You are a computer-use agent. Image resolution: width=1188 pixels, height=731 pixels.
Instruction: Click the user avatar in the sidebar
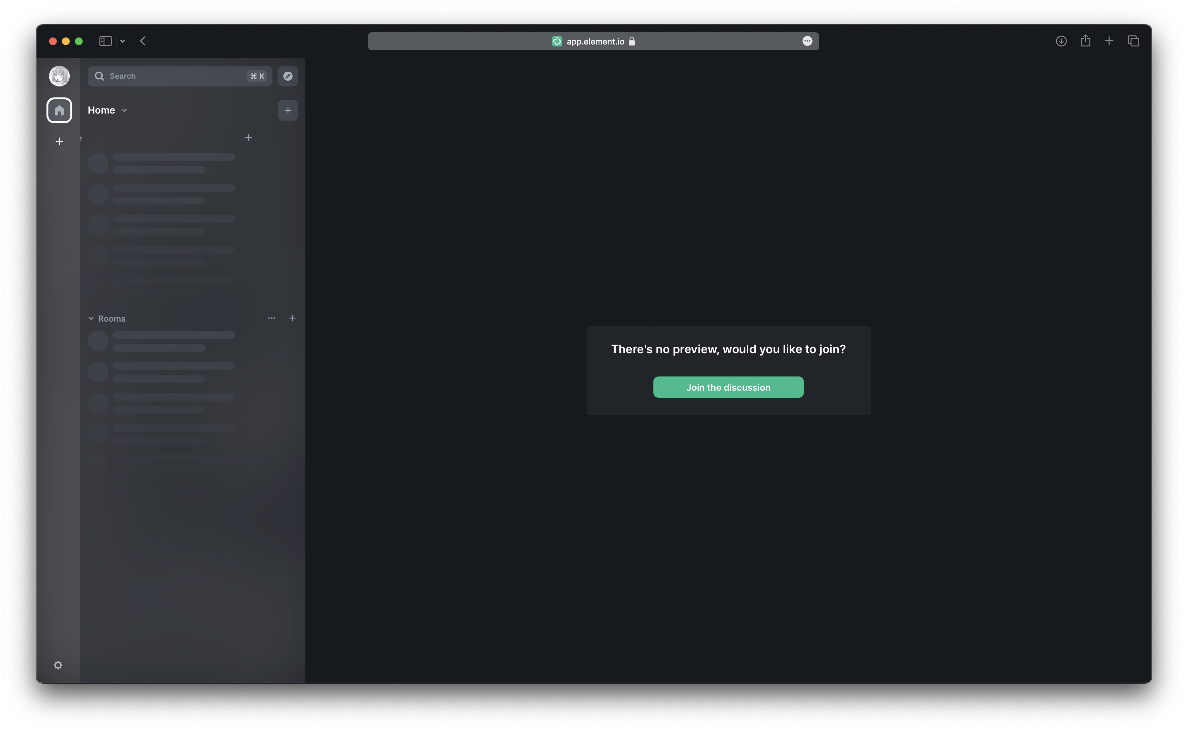click(59, 76)
